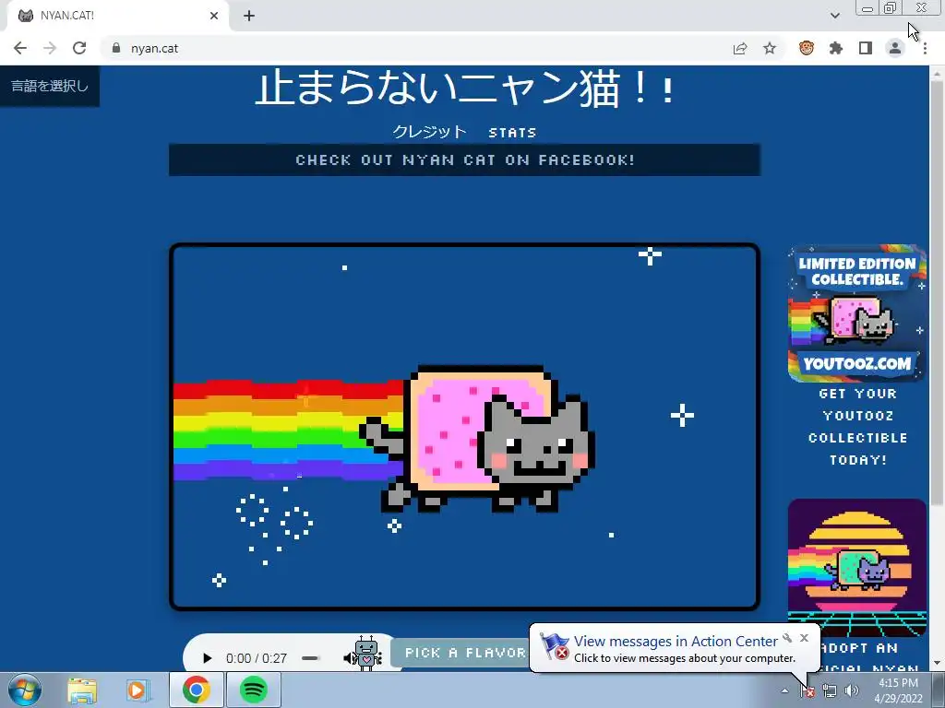
Task: Open Windows Explorer from taskbar
Action: [82, 690]
